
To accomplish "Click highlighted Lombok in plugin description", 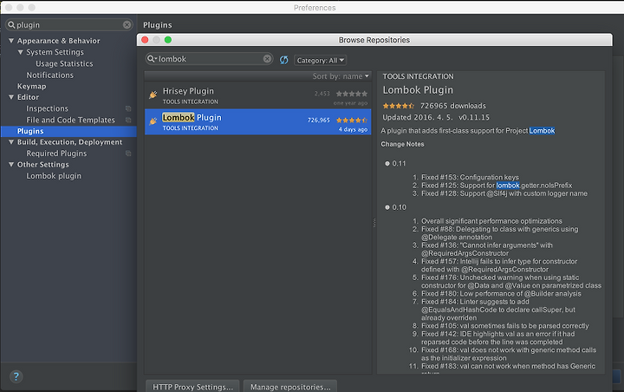I will coord(542,131).
